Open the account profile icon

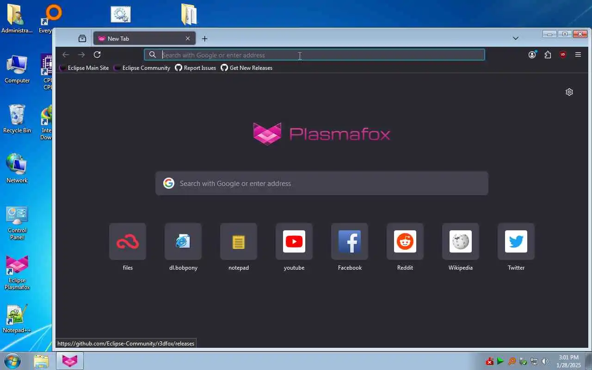coord(532,55)
